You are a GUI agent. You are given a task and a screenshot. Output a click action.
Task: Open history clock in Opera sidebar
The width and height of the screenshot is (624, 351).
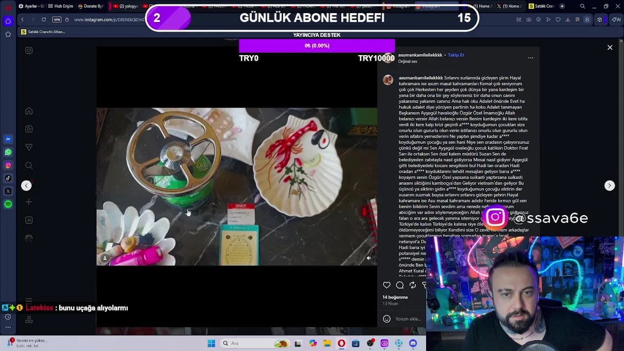pyautogui.click(x=8, y=317)
